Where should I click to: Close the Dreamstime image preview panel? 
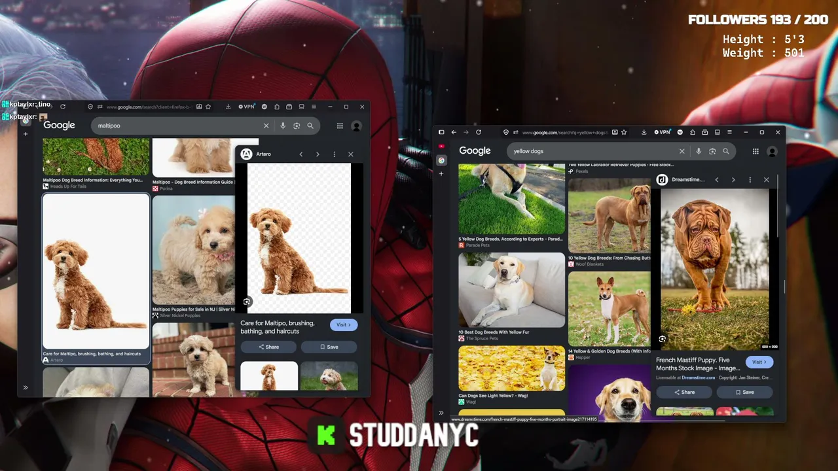766,180
